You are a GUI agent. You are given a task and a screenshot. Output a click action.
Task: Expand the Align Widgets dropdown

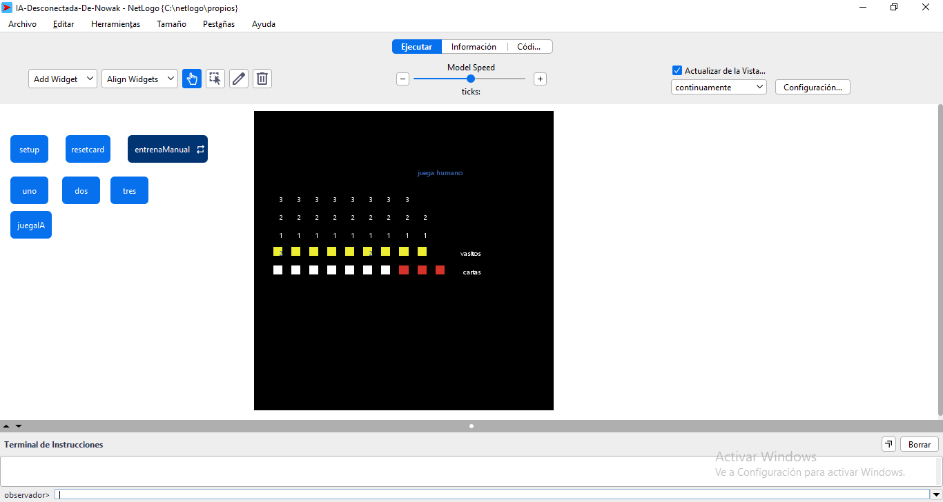click(139, 79)
